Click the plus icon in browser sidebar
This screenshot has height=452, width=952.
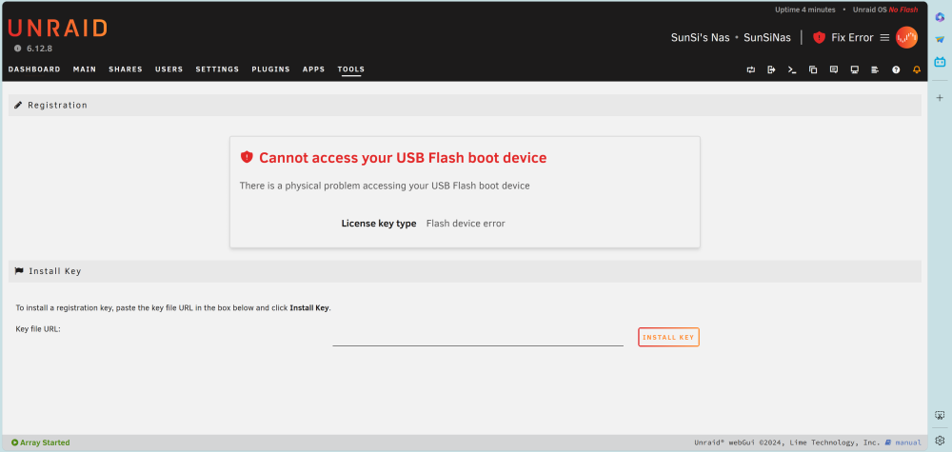[940, 98]
